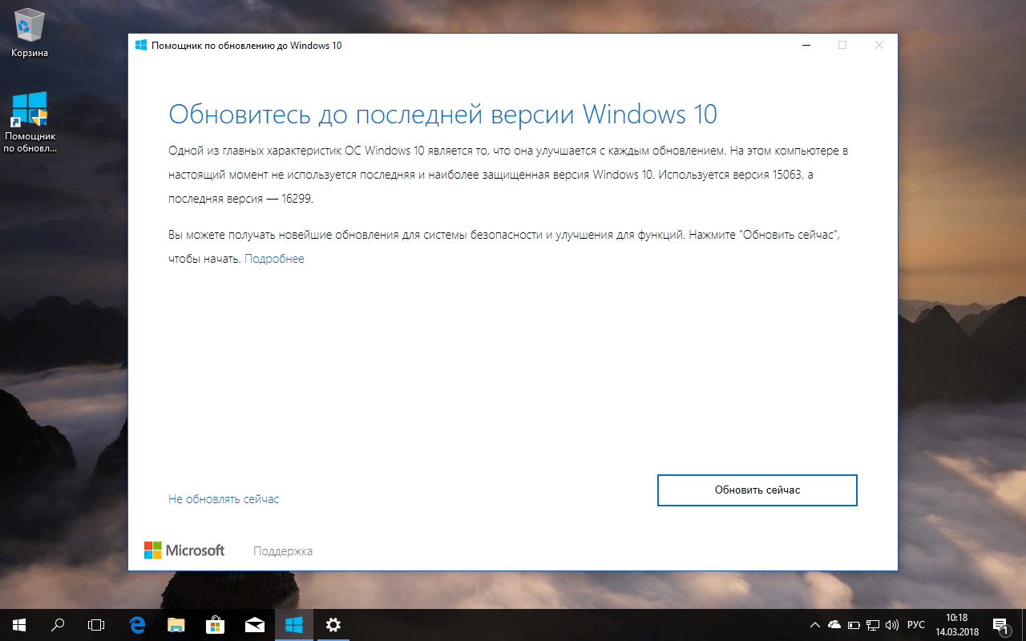The image size is (1026, 641).
Task: Open Windows Settings from the taskbar
Action: [x=333, y=624]
